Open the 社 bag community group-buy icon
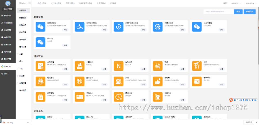The height and width of the screenshot is (125, 259). click(x=41, y=97)
